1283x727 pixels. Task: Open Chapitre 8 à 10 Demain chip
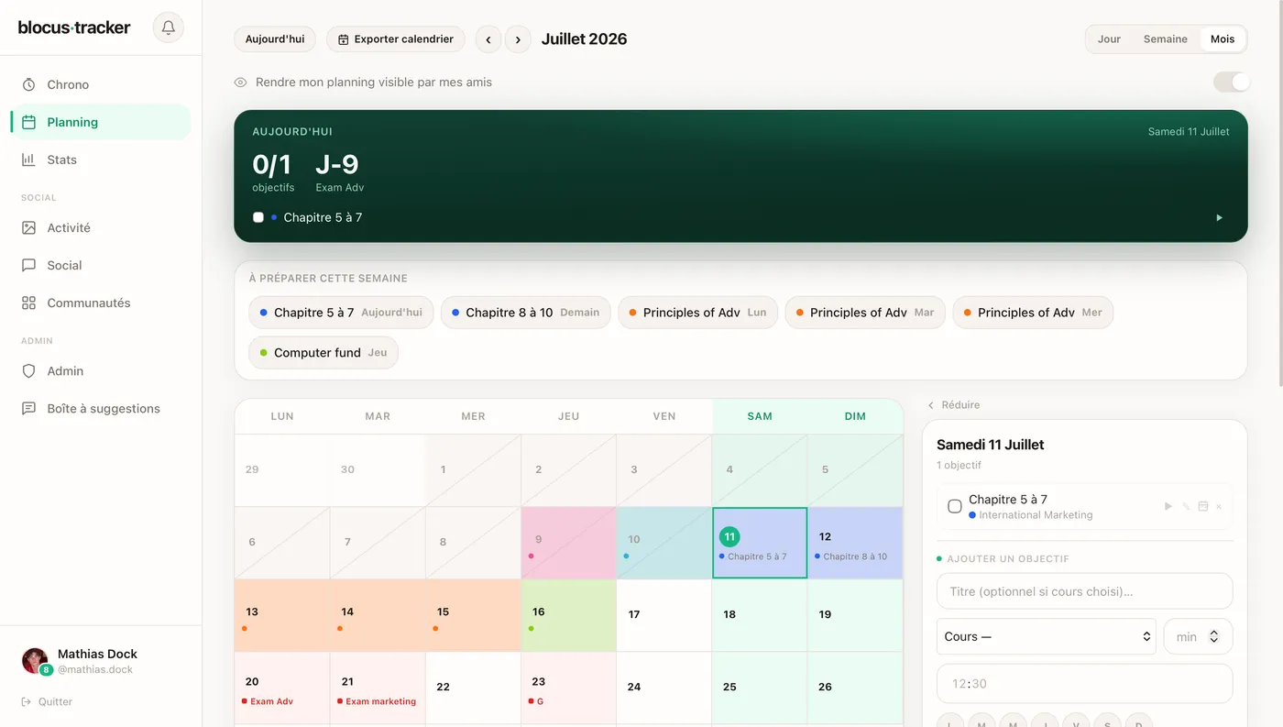[x=526, y=313]
